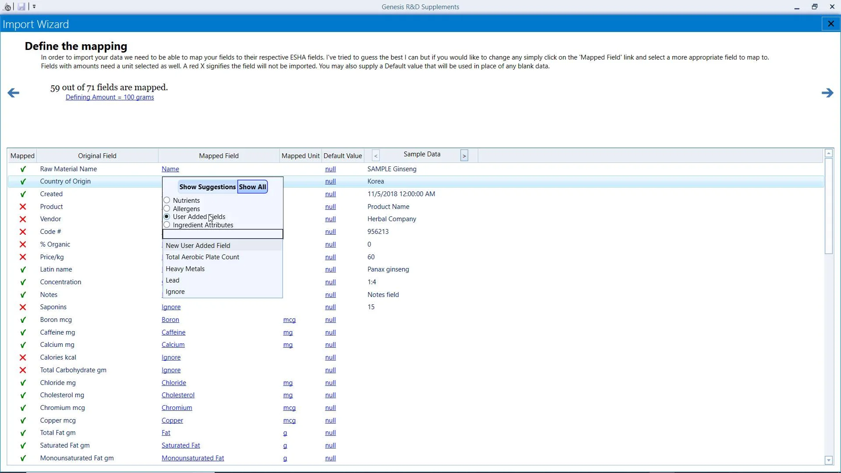Choose Heavy Metals option
The width and height of the screenshot is (841, 473).
coord(223,269)
